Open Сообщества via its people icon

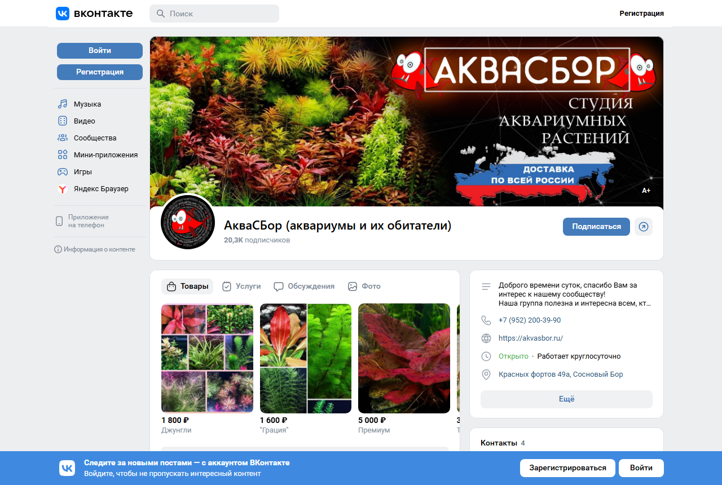(63, 138)
